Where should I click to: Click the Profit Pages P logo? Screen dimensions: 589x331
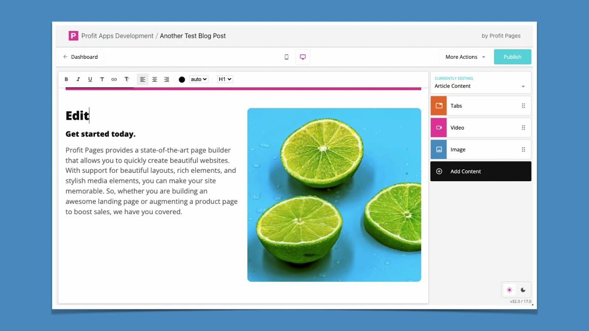tap(73, 36)
